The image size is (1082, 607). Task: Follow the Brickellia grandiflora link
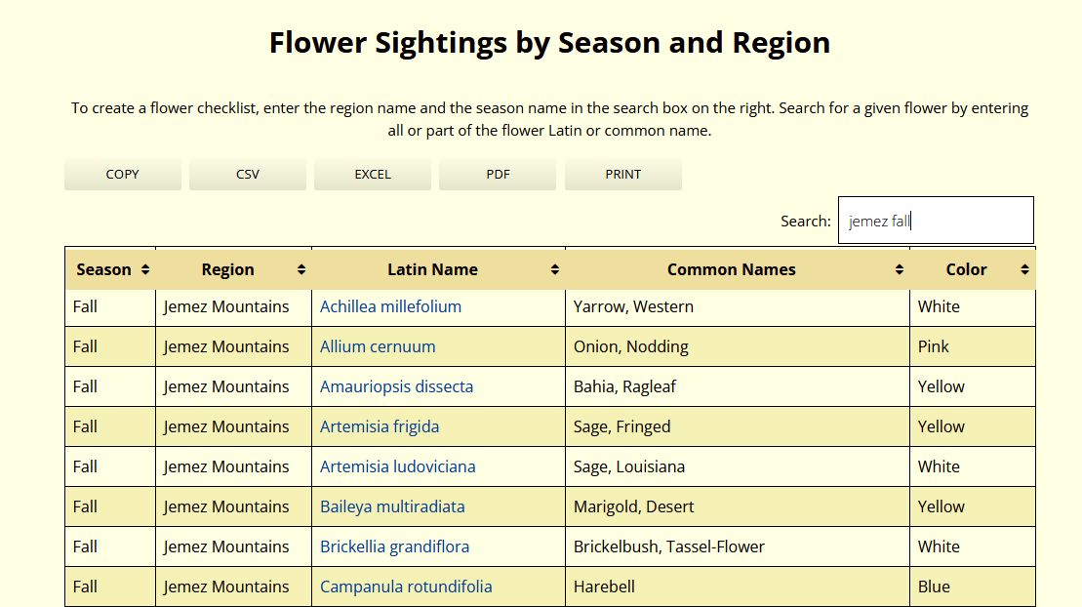395,546
